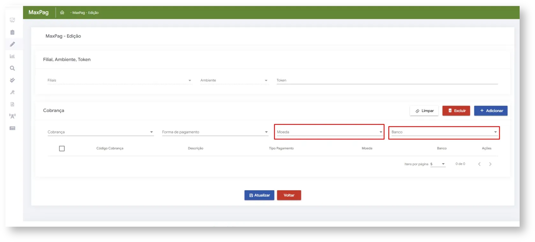Select the pencil edit sidebar icon

tap(12, 44)
